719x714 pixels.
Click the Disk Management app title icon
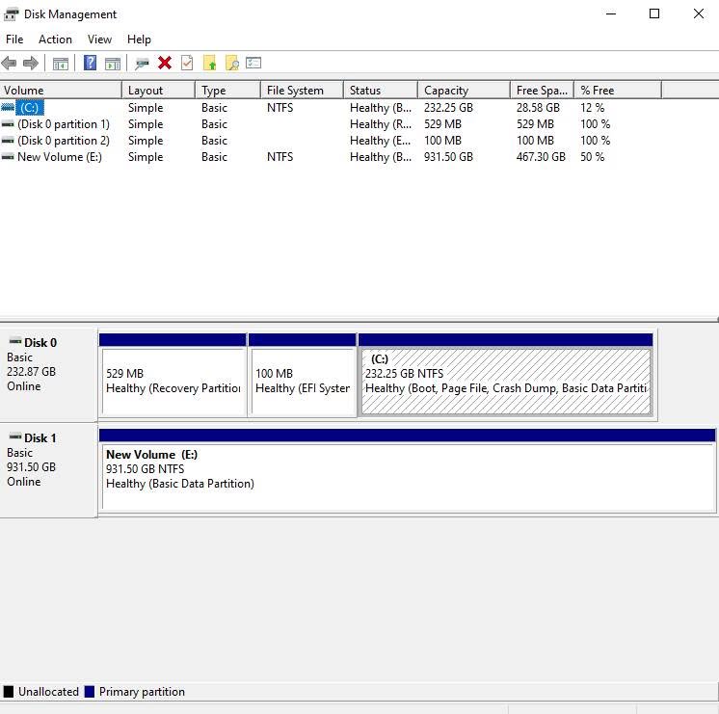[11, 14]
